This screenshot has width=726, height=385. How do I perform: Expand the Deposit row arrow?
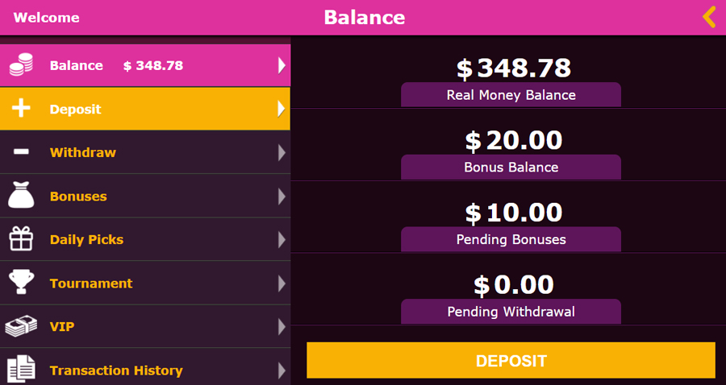282,109
